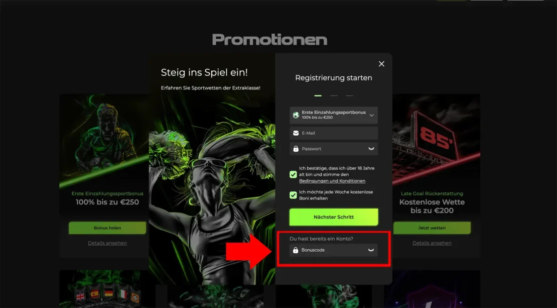Open the Bedingungen und Konditionen link

(332, 181)
